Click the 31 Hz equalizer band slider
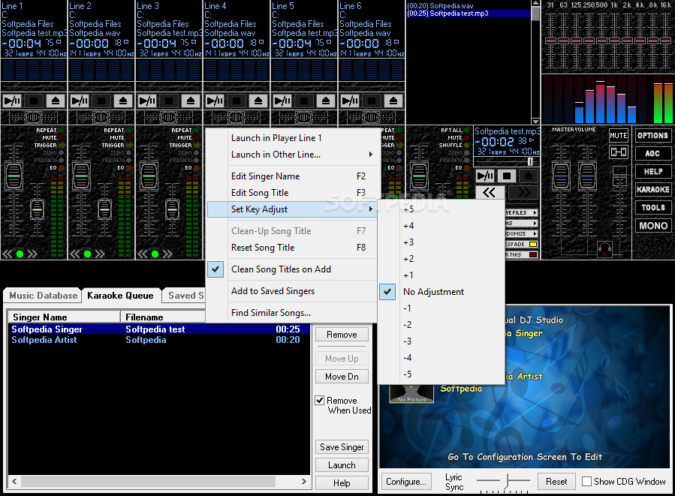This screenshot has height=496, width=675. coord(550,41)
